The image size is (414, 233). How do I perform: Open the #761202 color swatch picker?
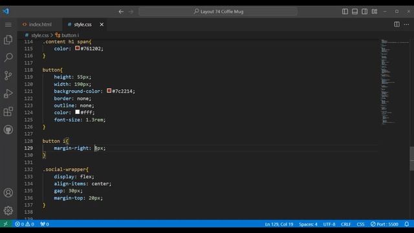click(77, 49)
